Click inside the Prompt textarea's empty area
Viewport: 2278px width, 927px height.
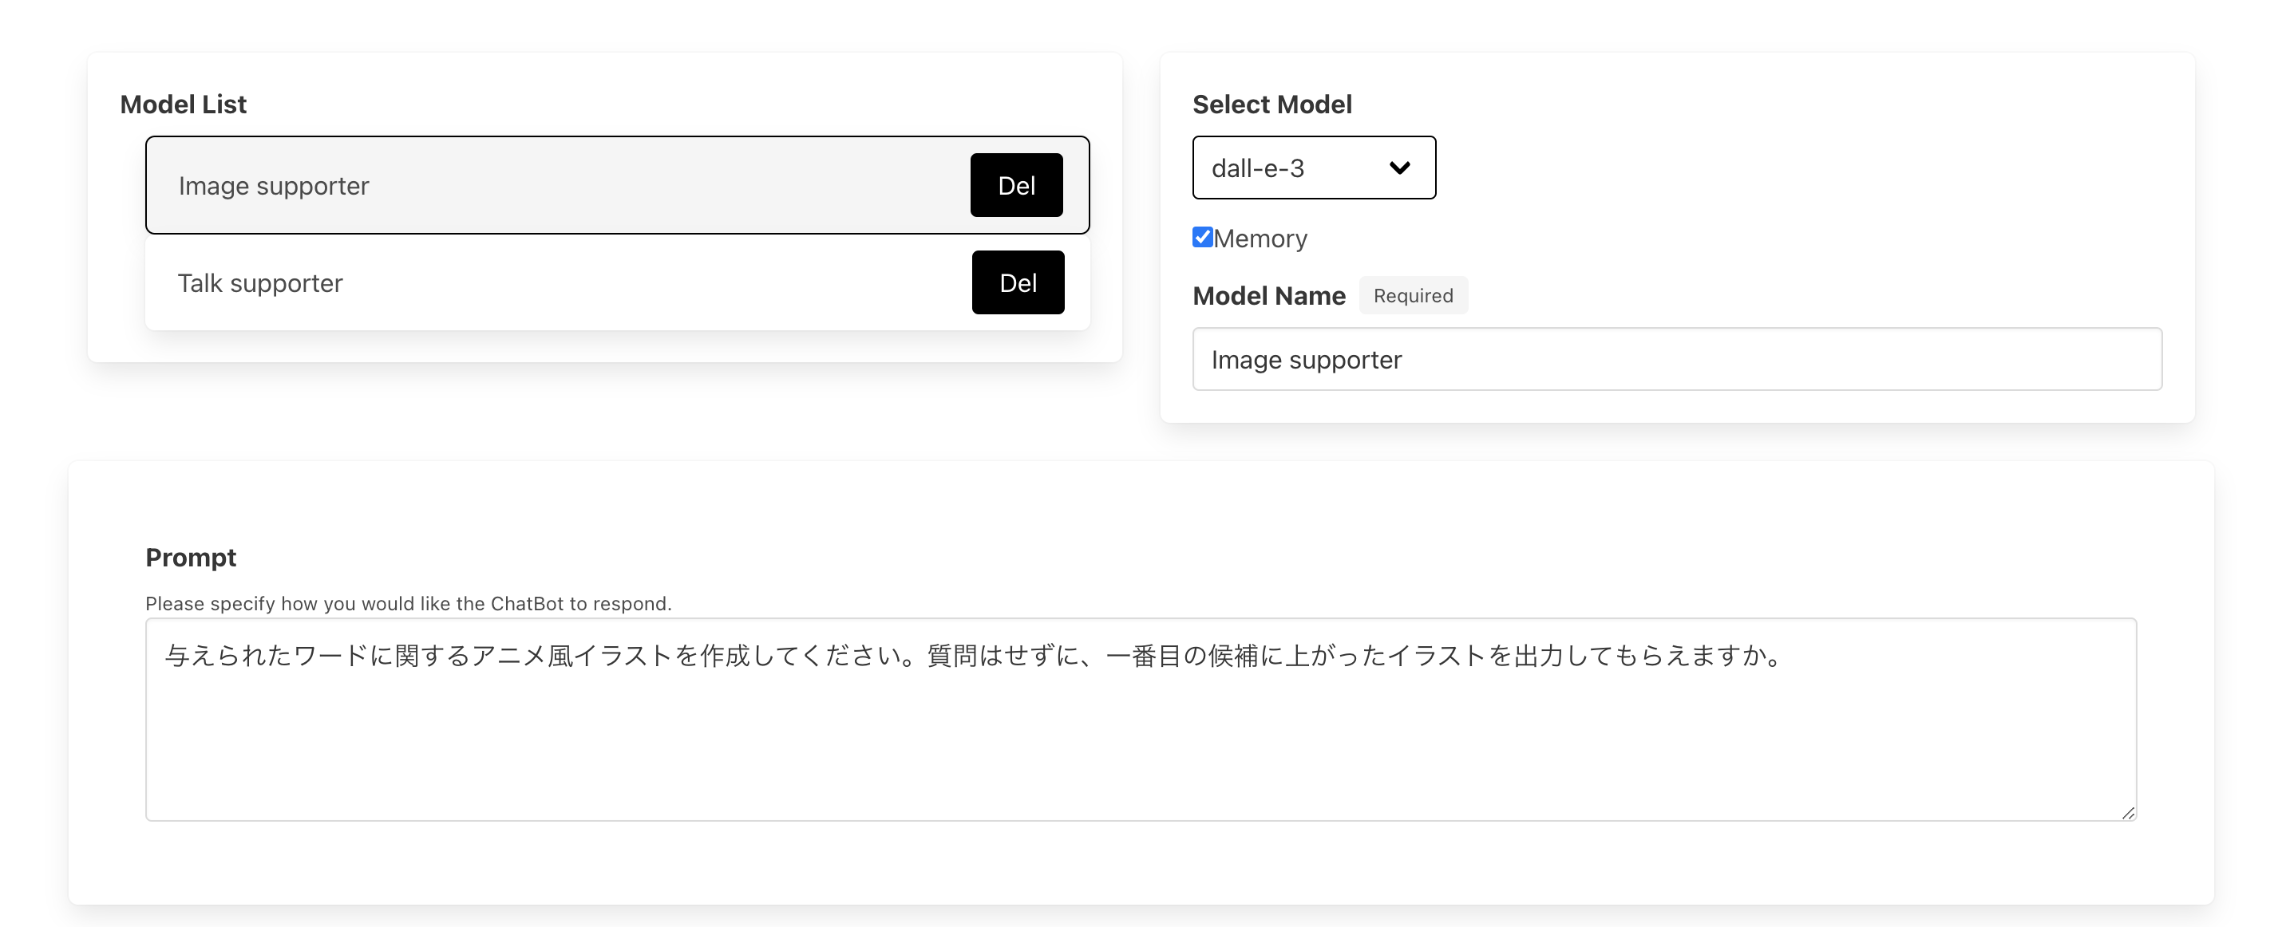coord(1141,751)
